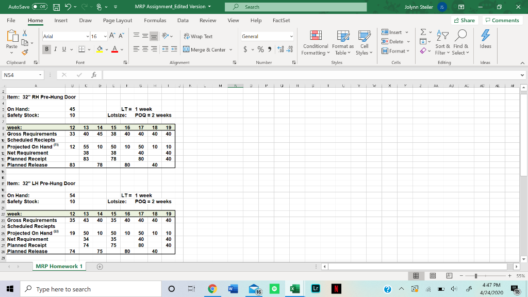Open Cell Styles dropdown

point(364,43)
